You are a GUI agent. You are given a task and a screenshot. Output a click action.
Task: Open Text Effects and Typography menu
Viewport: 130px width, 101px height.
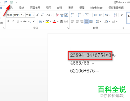(x=40, y=21)
